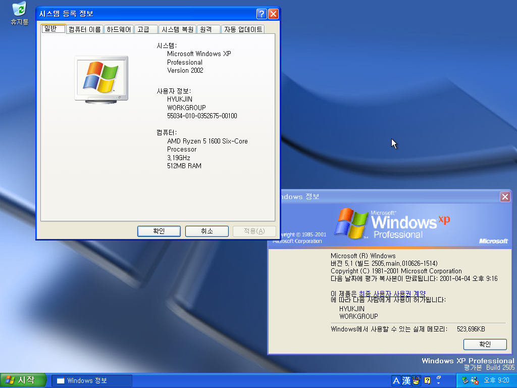Viewport: 517px width, 388px height.
Task: Open the Recycle Bin desktop icon
Action: pyautogui.click(x=20, y=13)
